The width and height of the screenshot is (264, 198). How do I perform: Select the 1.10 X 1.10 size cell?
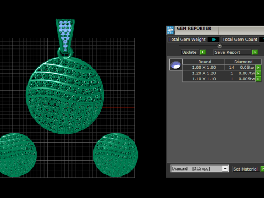click(204, 79)
